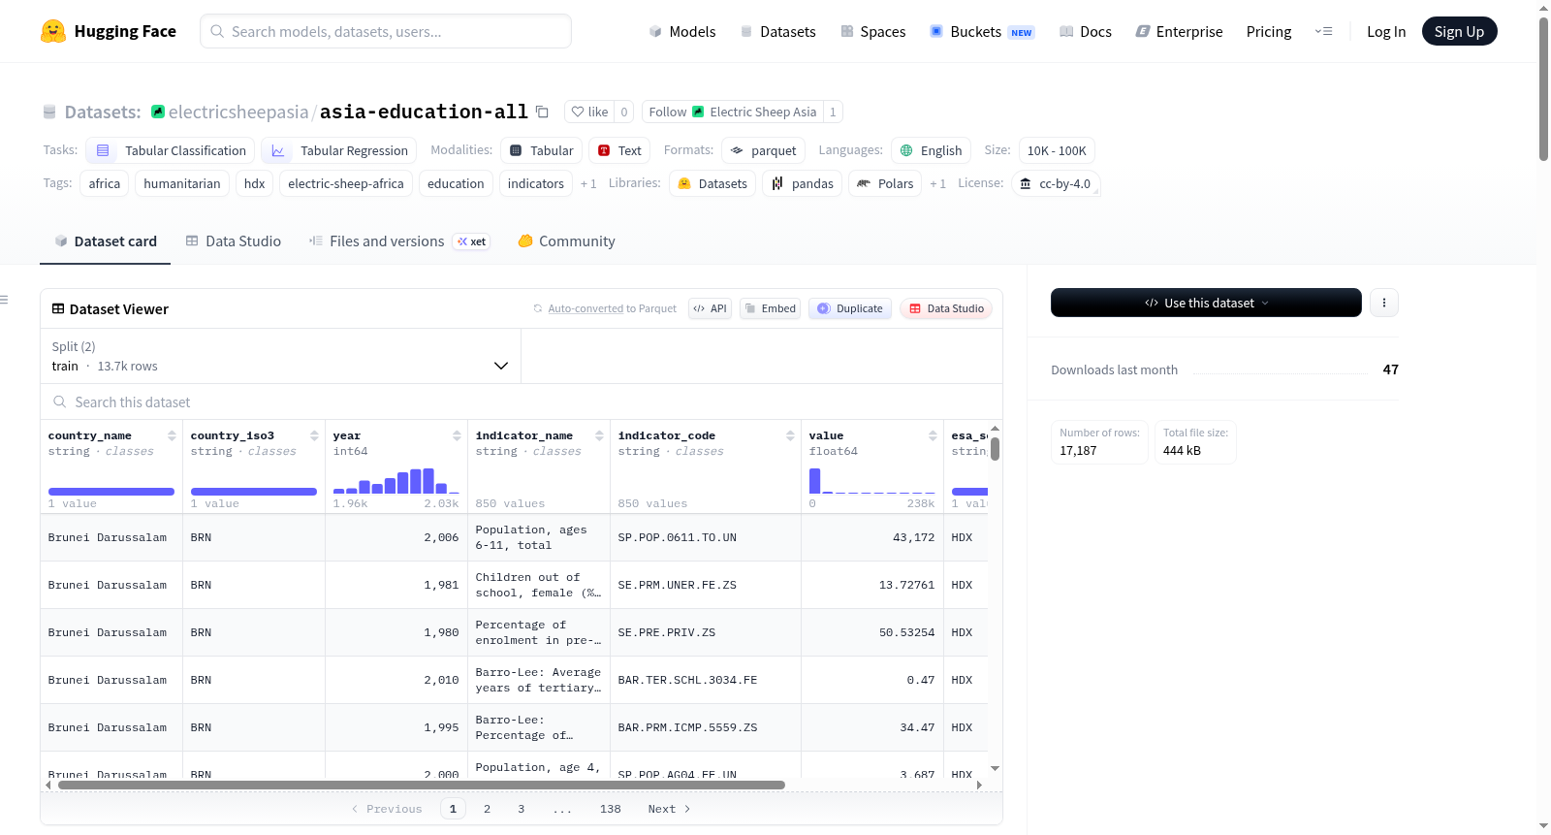Select the Tabular Regression task tag
This screenshot has width=1551, height=835.
[338, 150]
